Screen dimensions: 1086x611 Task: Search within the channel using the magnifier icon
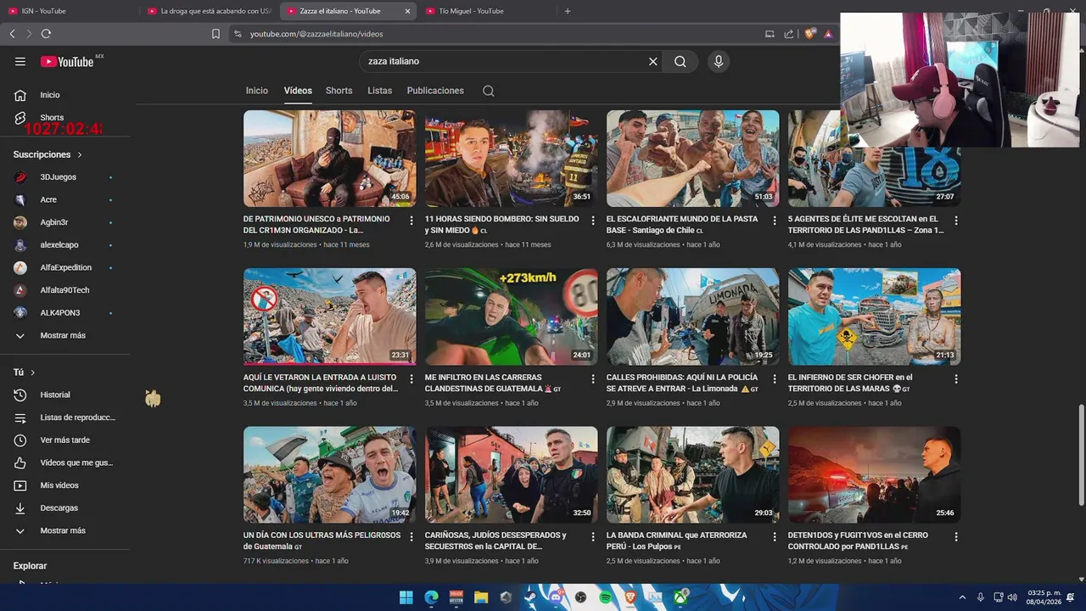click(489, 91)
